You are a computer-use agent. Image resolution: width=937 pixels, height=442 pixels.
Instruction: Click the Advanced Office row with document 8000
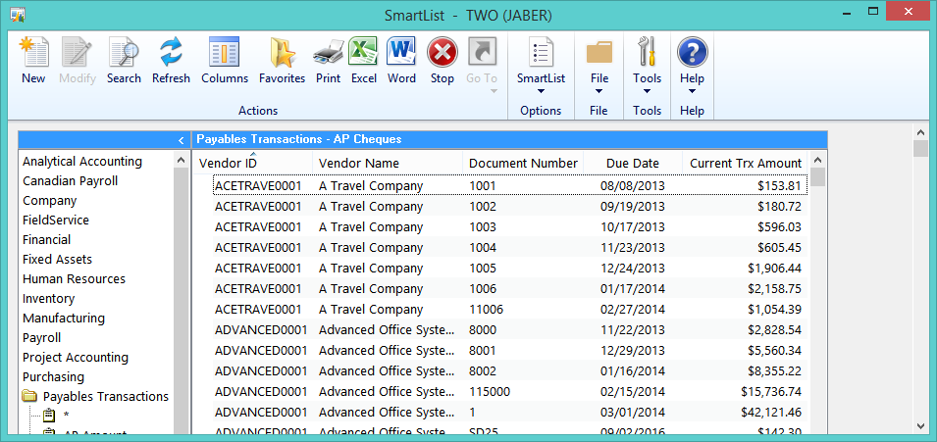pos(510,329)
